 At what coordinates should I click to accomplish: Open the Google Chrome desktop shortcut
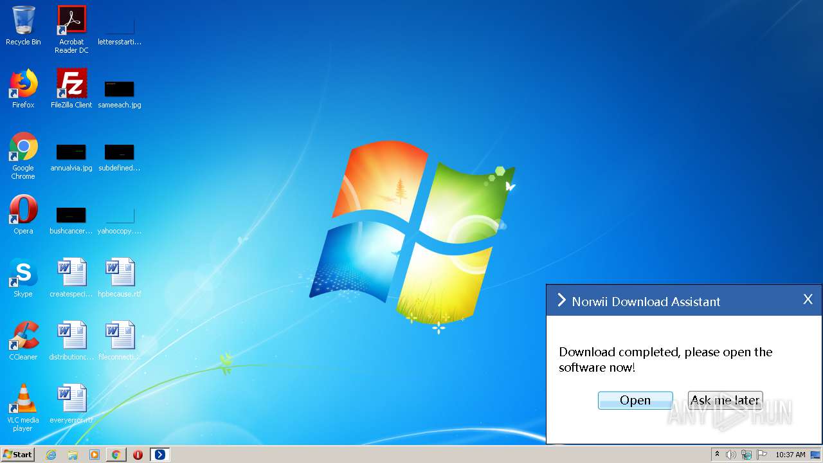[23, 156]
